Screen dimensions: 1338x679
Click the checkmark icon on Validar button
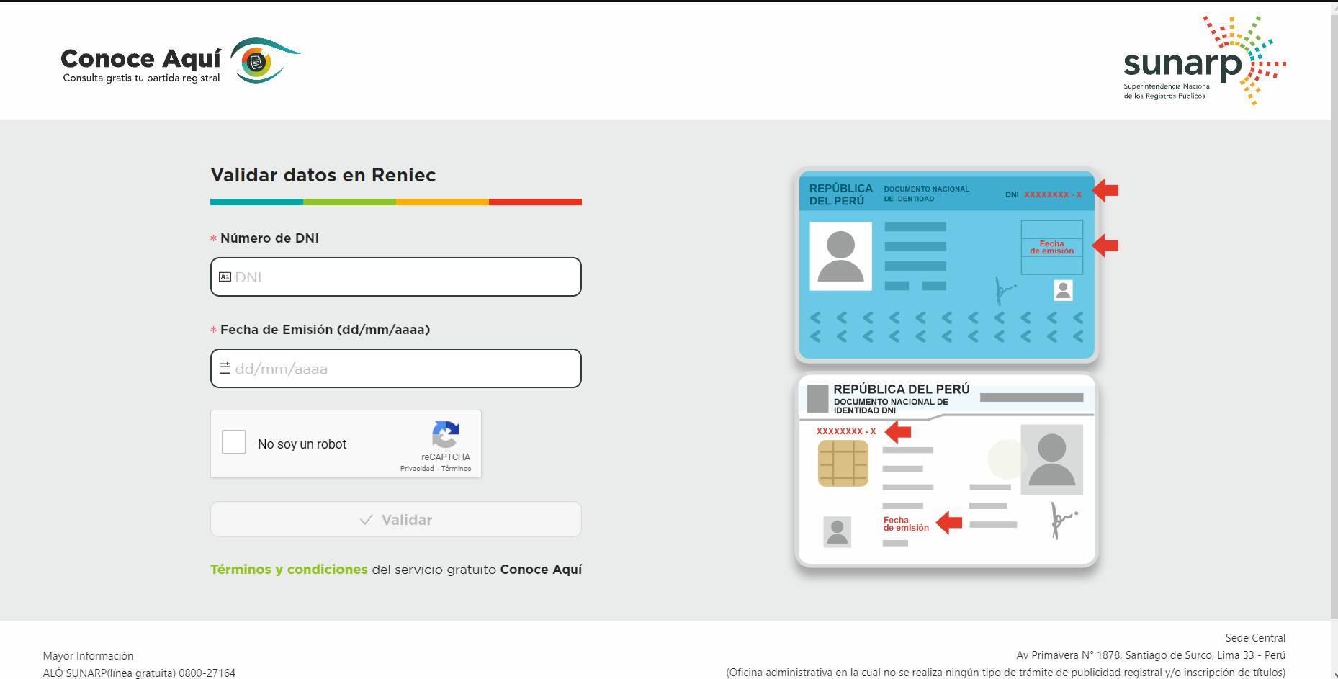366,519
